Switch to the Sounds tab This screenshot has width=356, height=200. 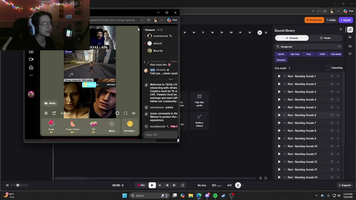coord(292,38)
